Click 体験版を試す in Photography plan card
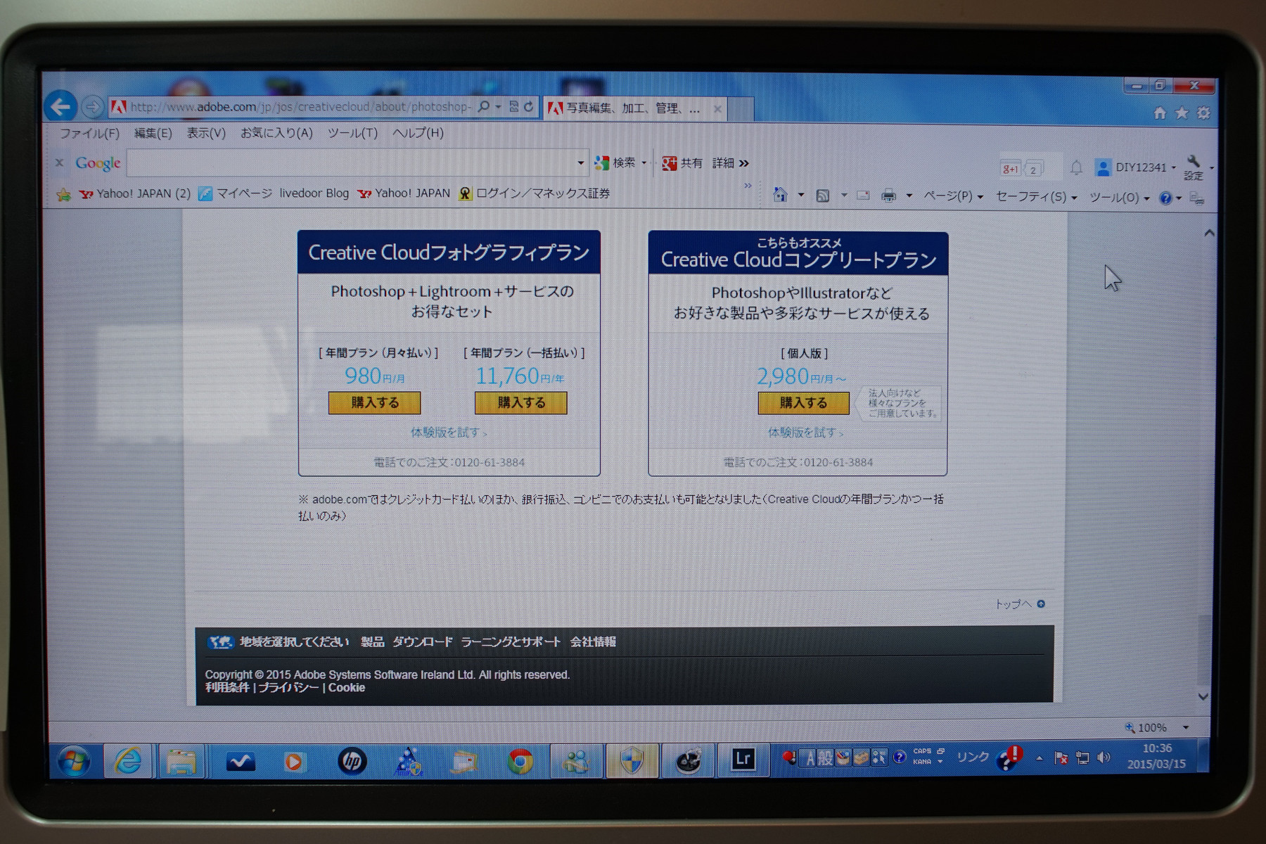Image resolution: width=1266 pixels, height=844 pixels. tap(449, 433)
